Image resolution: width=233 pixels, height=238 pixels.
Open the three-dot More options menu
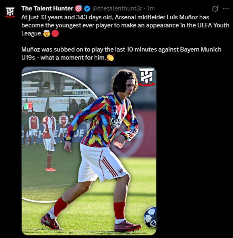(x=226, y=8)
